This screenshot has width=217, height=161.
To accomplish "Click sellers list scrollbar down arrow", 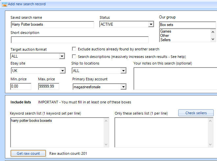I will point(210,145).
